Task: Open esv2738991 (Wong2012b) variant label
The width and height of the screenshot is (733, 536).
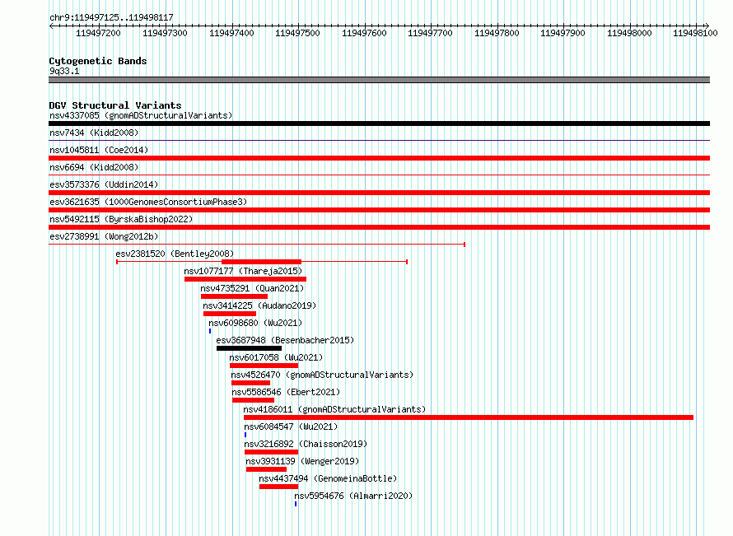Action: pos(104,236)
